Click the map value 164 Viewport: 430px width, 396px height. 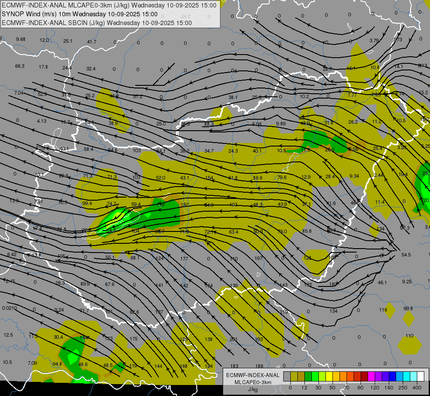[209, 285]
